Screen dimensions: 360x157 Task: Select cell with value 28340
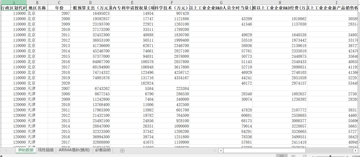coord(221,94)
